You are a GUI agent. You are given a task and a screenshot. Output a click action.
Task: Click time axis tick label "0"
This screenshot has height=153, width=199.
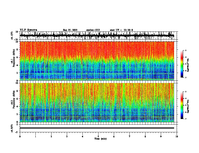20,136
